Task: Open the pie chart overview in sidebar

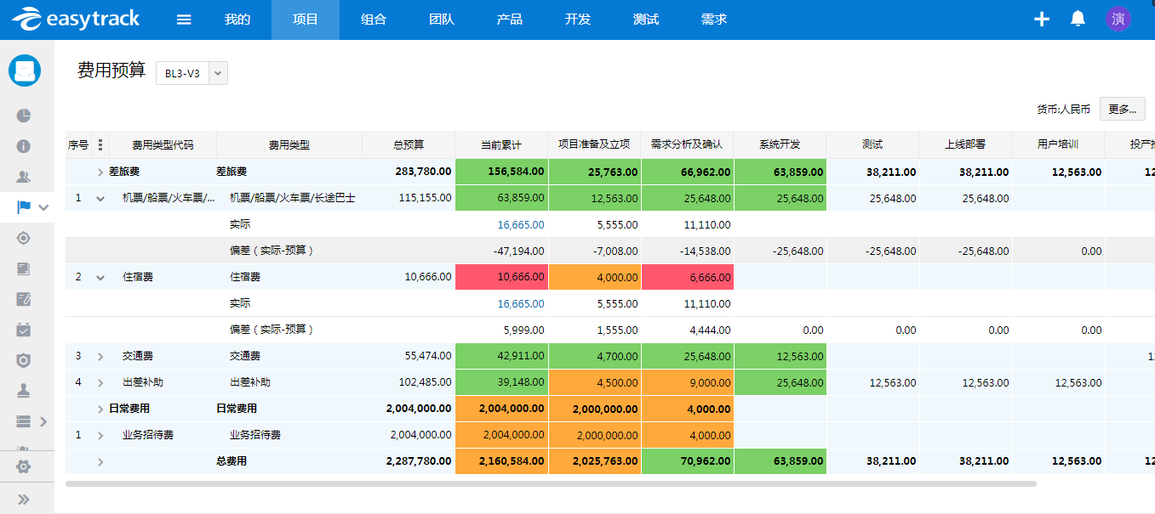Action: 24,116
